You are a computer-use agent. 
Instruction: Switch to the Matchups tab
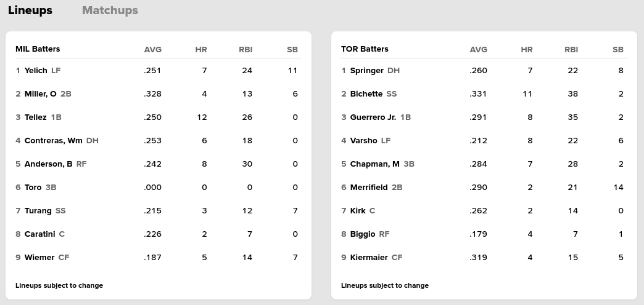110,10
